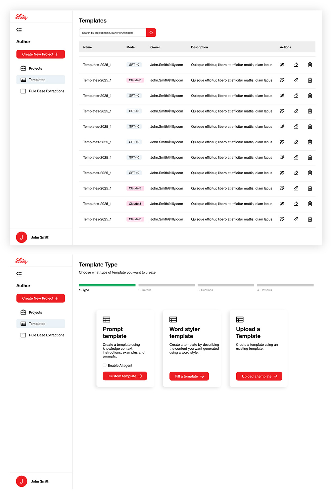
Task: Click the red search magnifier button
Action: coord(151,33)
